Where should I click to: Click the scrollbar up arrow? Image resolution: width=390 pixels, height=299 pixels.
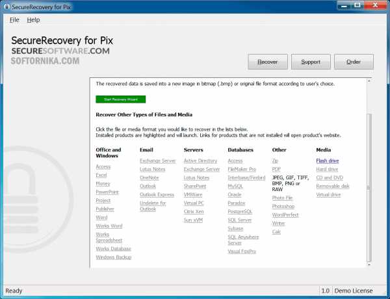pos(369,81)
